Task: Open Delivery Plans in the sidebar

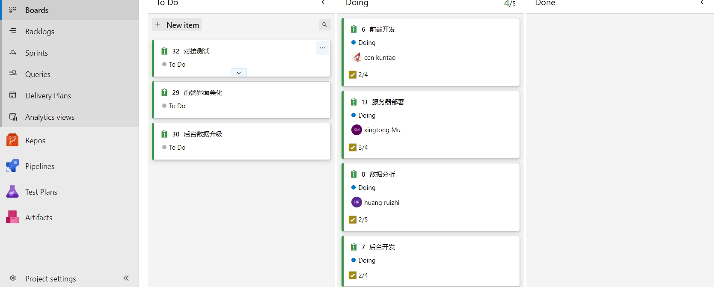Action: [70, 95]
